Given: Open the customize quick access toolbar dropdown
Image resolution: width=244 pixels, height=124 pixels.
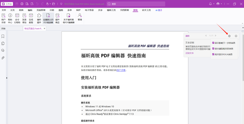Looking at the screenshot, I should (x=61, y=4).
